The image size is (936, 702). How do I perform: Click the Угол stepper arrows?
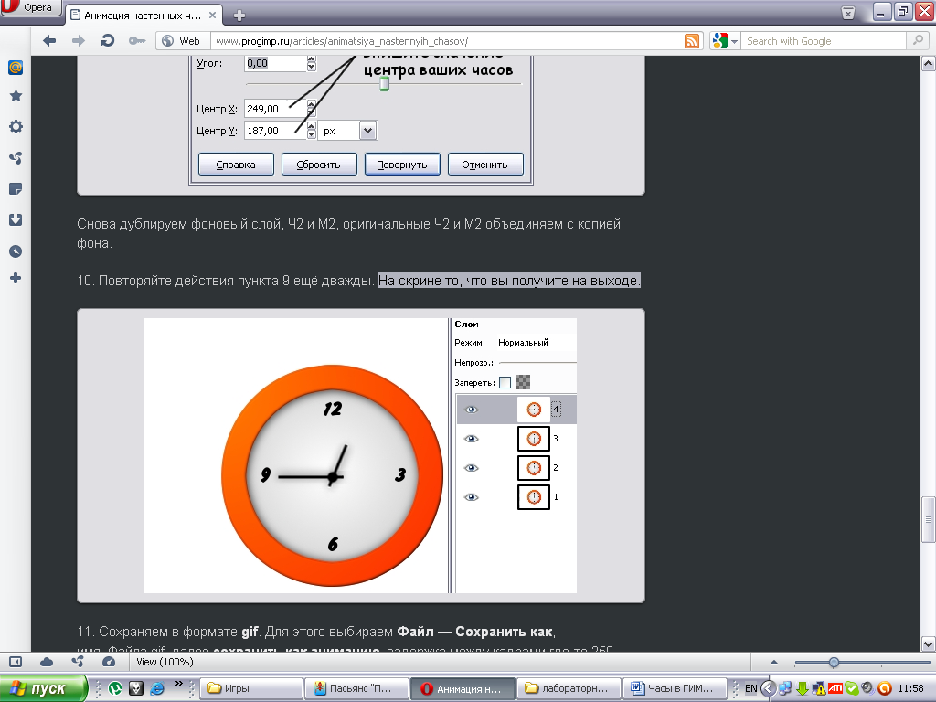311,63
